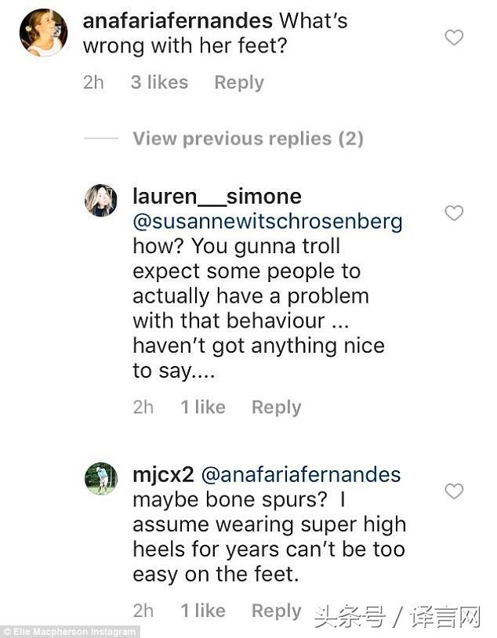Reply to lauren__simone's comment
The width and height of the screenshot is (497, 638).
pos(276,407)
